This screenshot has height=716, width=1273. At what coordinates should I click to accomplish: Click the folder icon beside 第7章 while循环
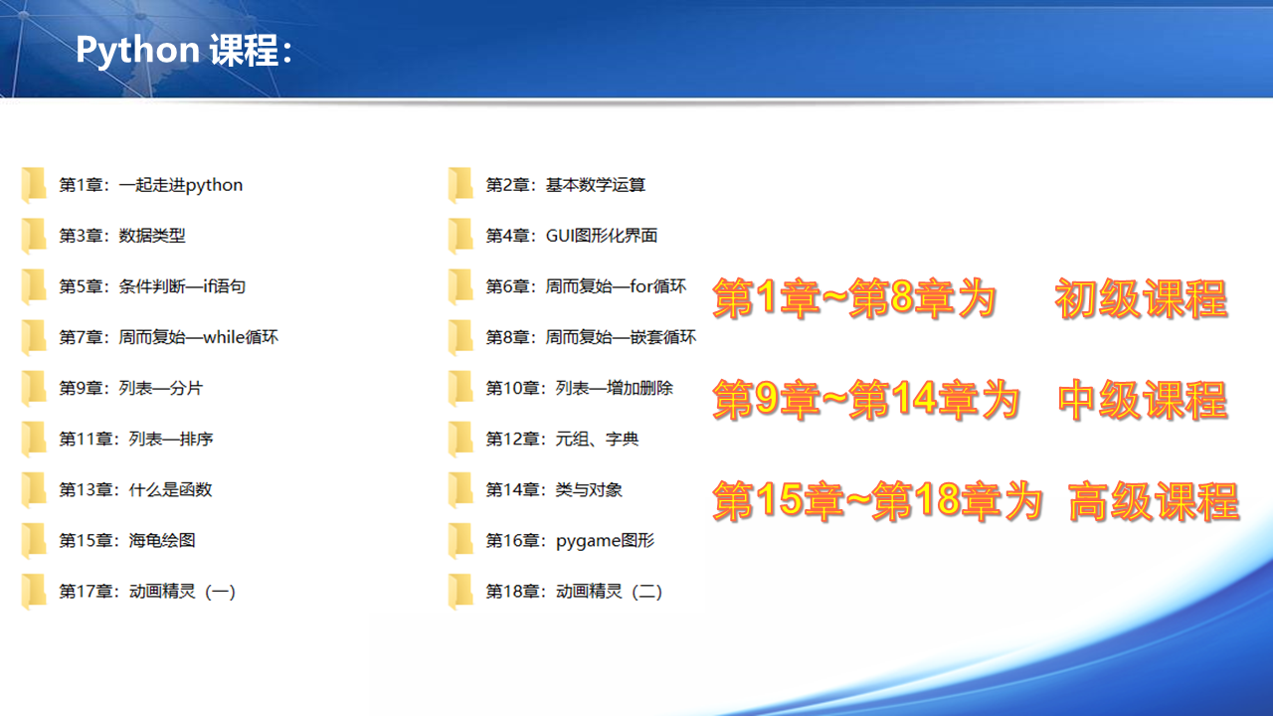point(33,336)
